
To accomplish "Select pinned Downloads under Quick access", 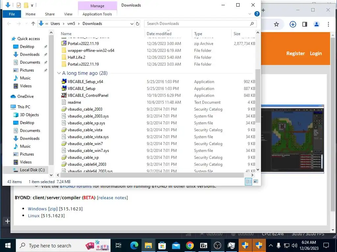I will point(30,54).
